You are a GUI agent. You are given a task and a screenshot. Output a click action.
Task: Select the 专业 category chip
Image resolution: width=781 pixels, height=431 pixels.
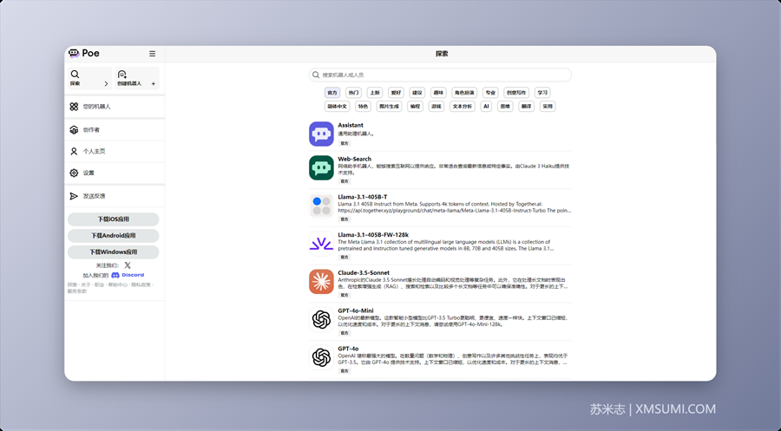tap(490, 93)
